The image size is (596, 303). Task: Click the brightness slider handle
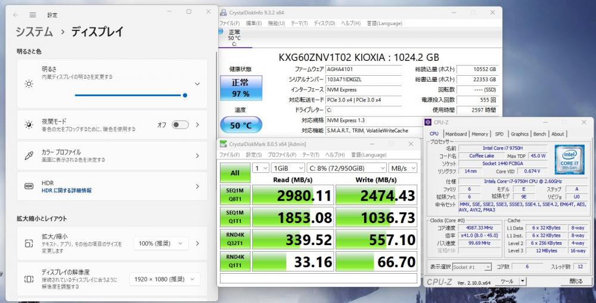(x=185, y=95)
